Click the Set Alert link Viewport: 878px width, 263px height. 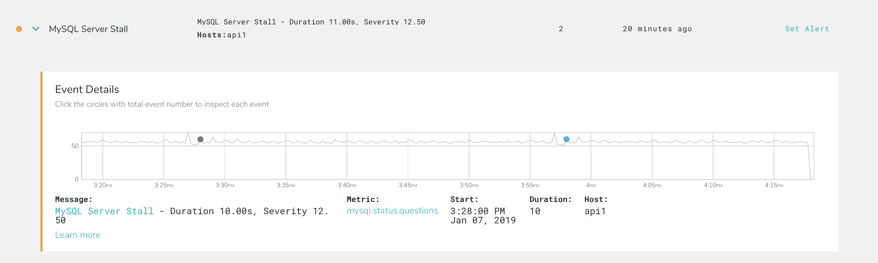(x=807, y=29)
